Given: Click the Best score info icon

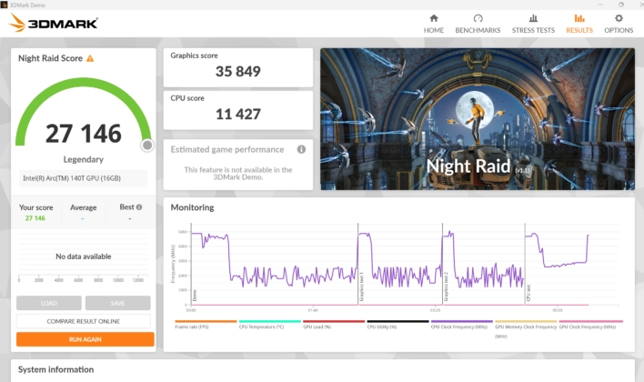Looking at the screenshot, I should 139,207.
